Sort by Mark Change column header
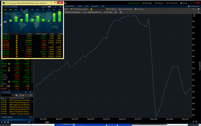 click(41, 34)
